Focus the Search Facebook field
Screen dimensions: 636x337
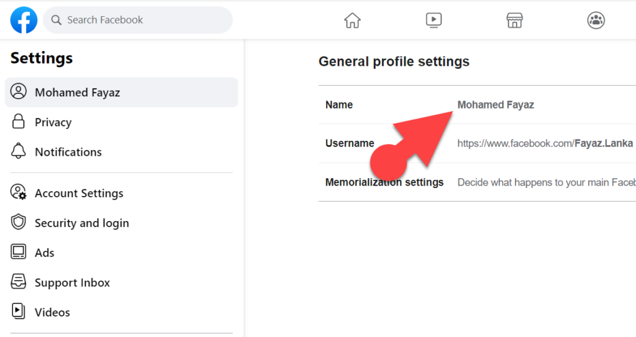(x=138, y=20)
